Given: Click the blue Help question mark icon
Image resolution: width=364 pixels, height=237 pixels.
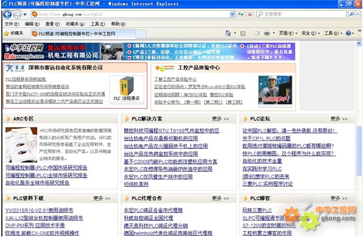Looking at the screenshot, I should click(x=348, y=34).
